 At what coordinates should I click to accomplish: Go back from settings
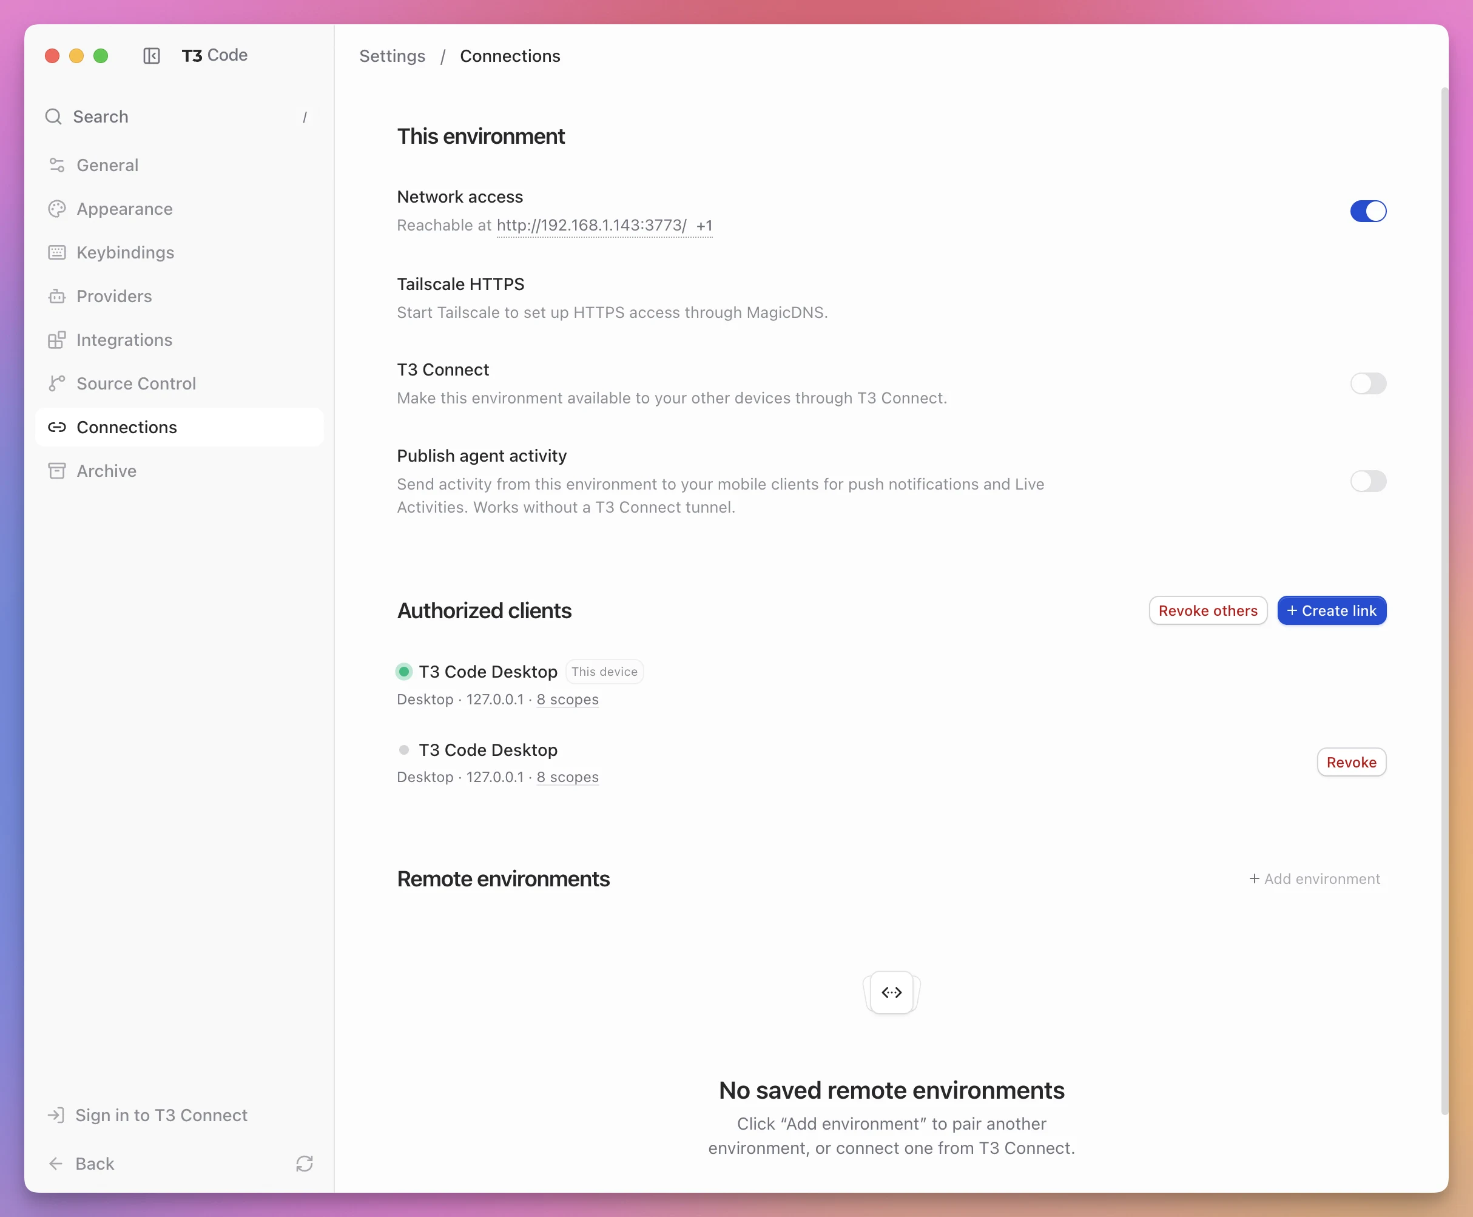81,1164
